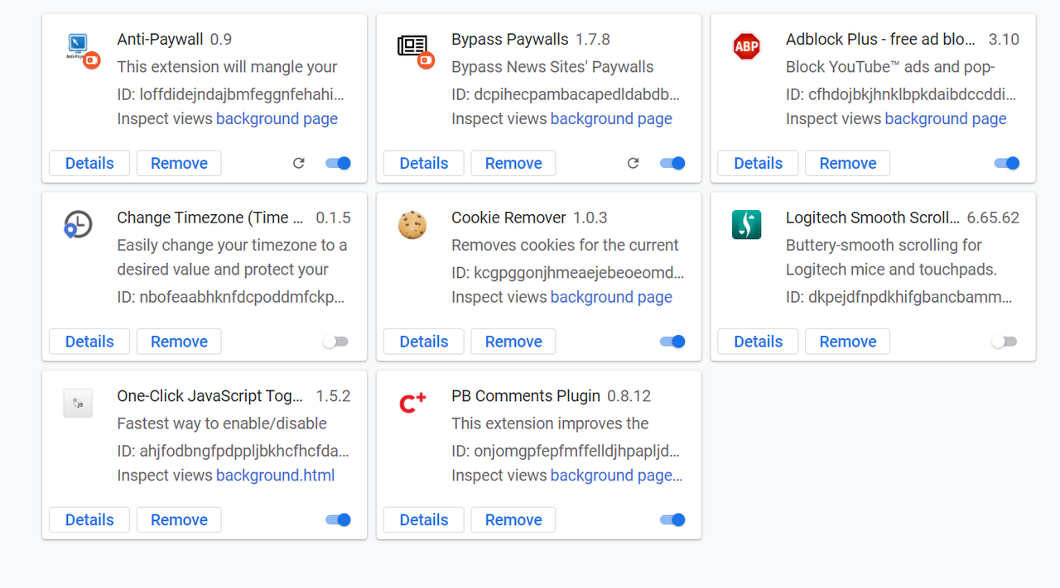The height and width of the screenshot is (588, 1060).
Task: Click the Adblock Plus extension title
Action: point(880,40)
